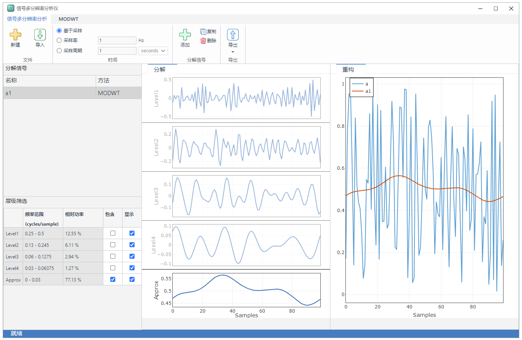Uncheck the 显示 box for Level2
This screenshot has height=340, width=522.
coord(132,245)
